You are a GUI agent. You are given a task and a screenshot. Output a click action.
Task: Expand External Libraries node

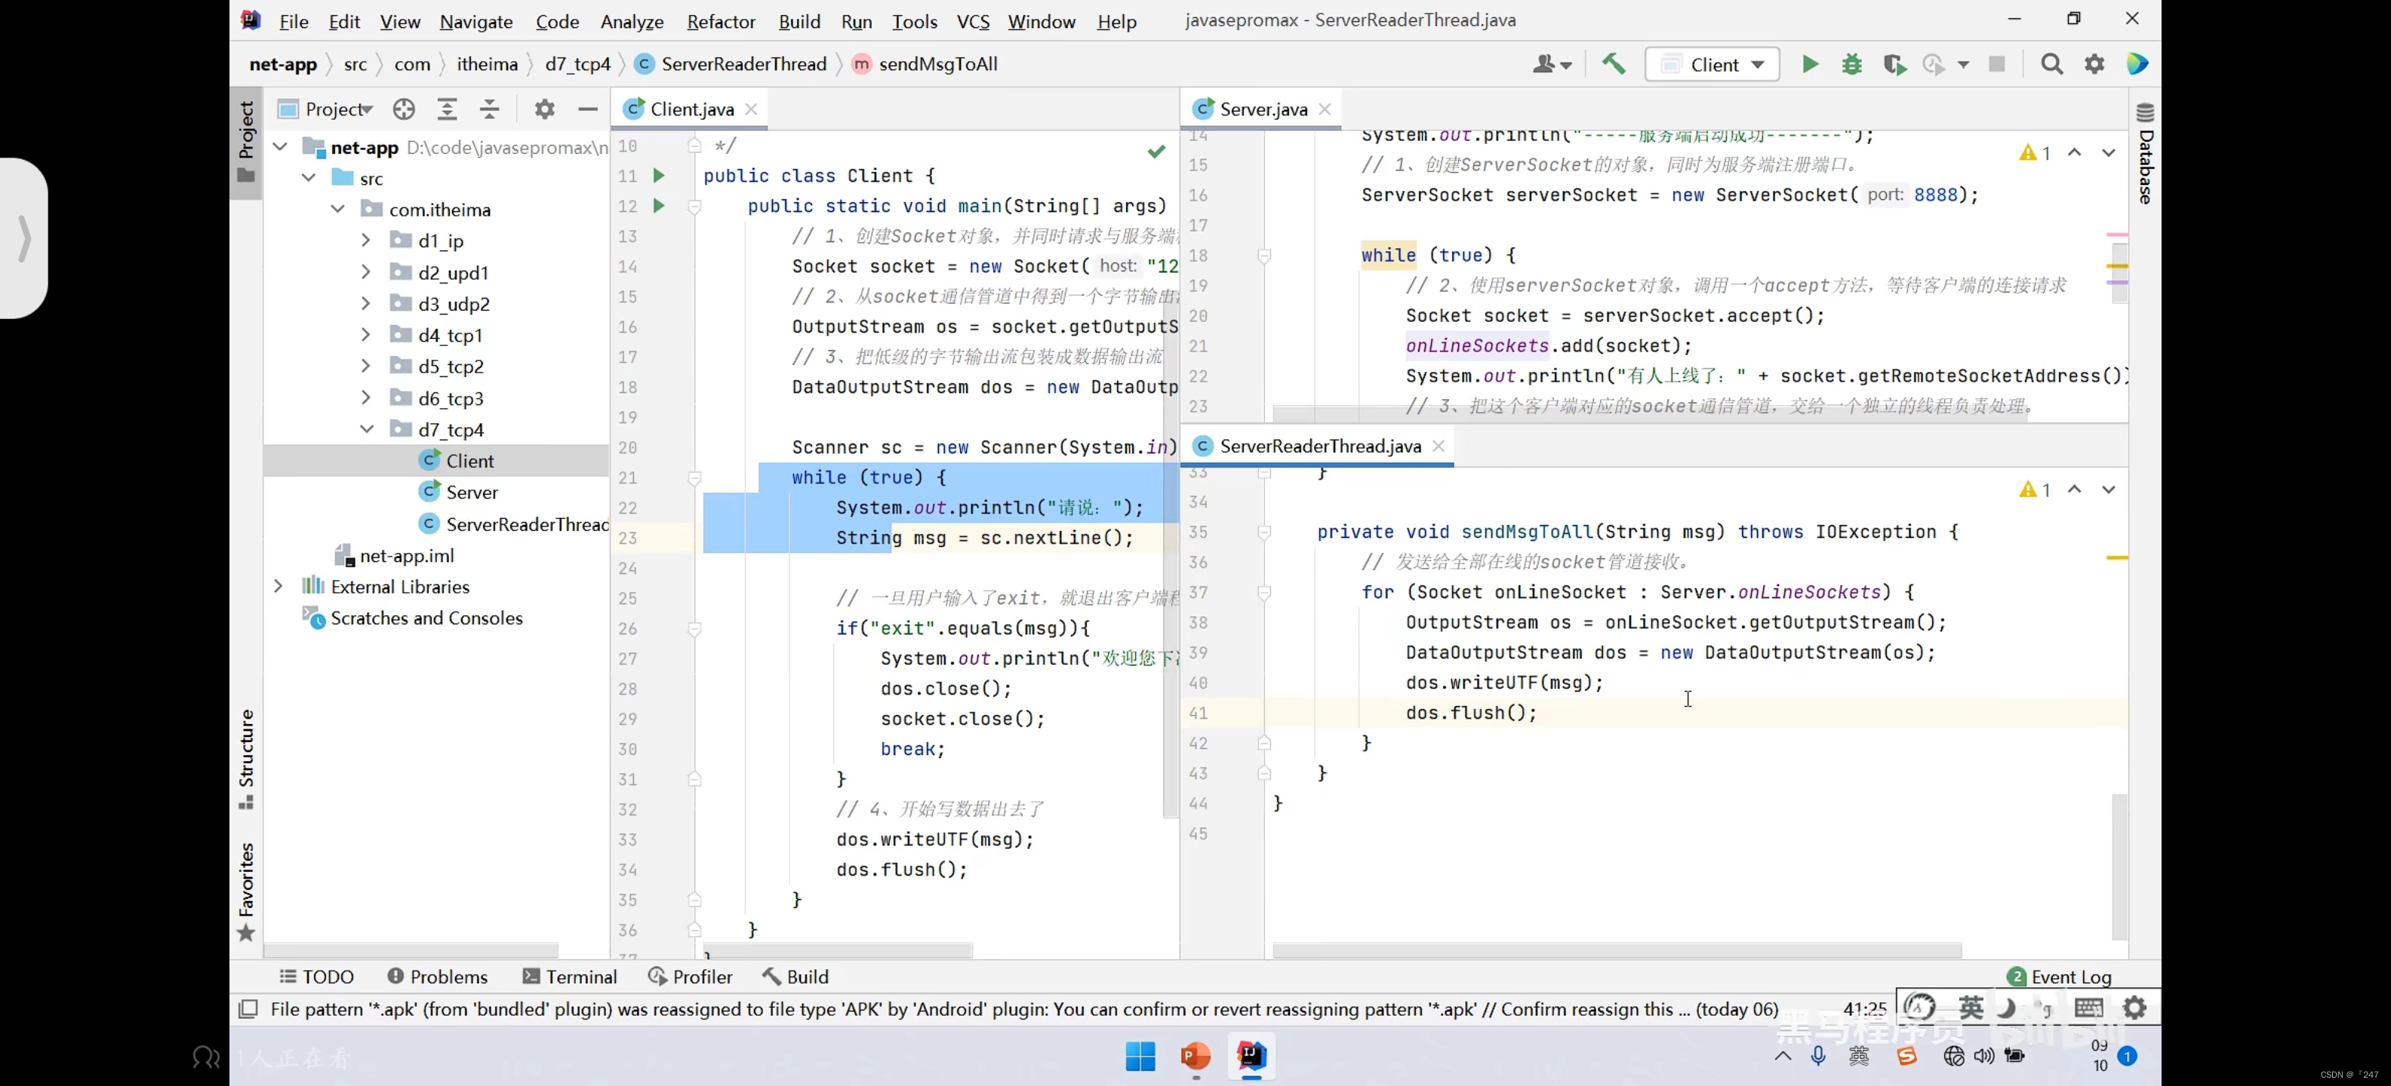pyautogui.click(x=278, y=586)
